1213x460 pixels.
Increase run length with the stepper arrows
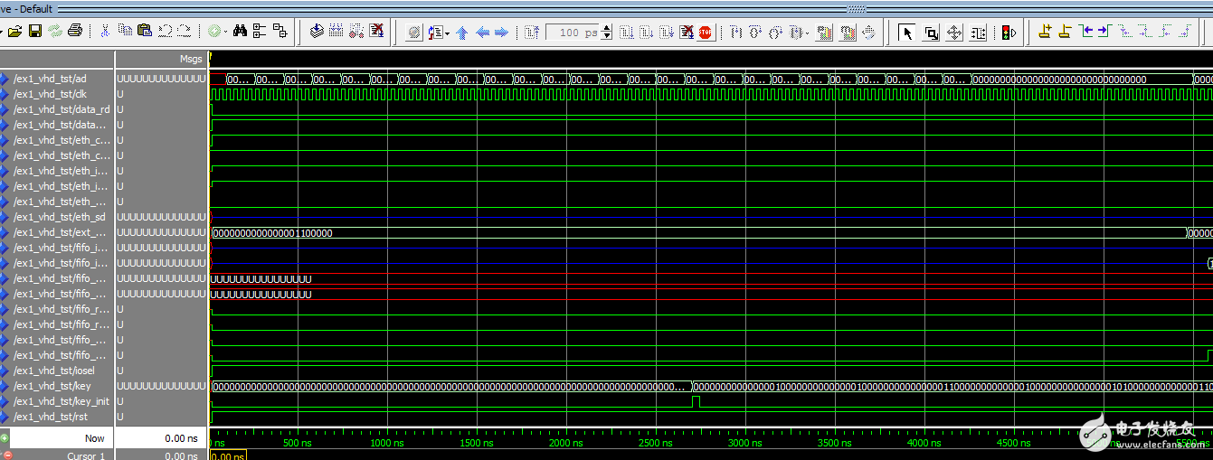[x=606, y=29]
